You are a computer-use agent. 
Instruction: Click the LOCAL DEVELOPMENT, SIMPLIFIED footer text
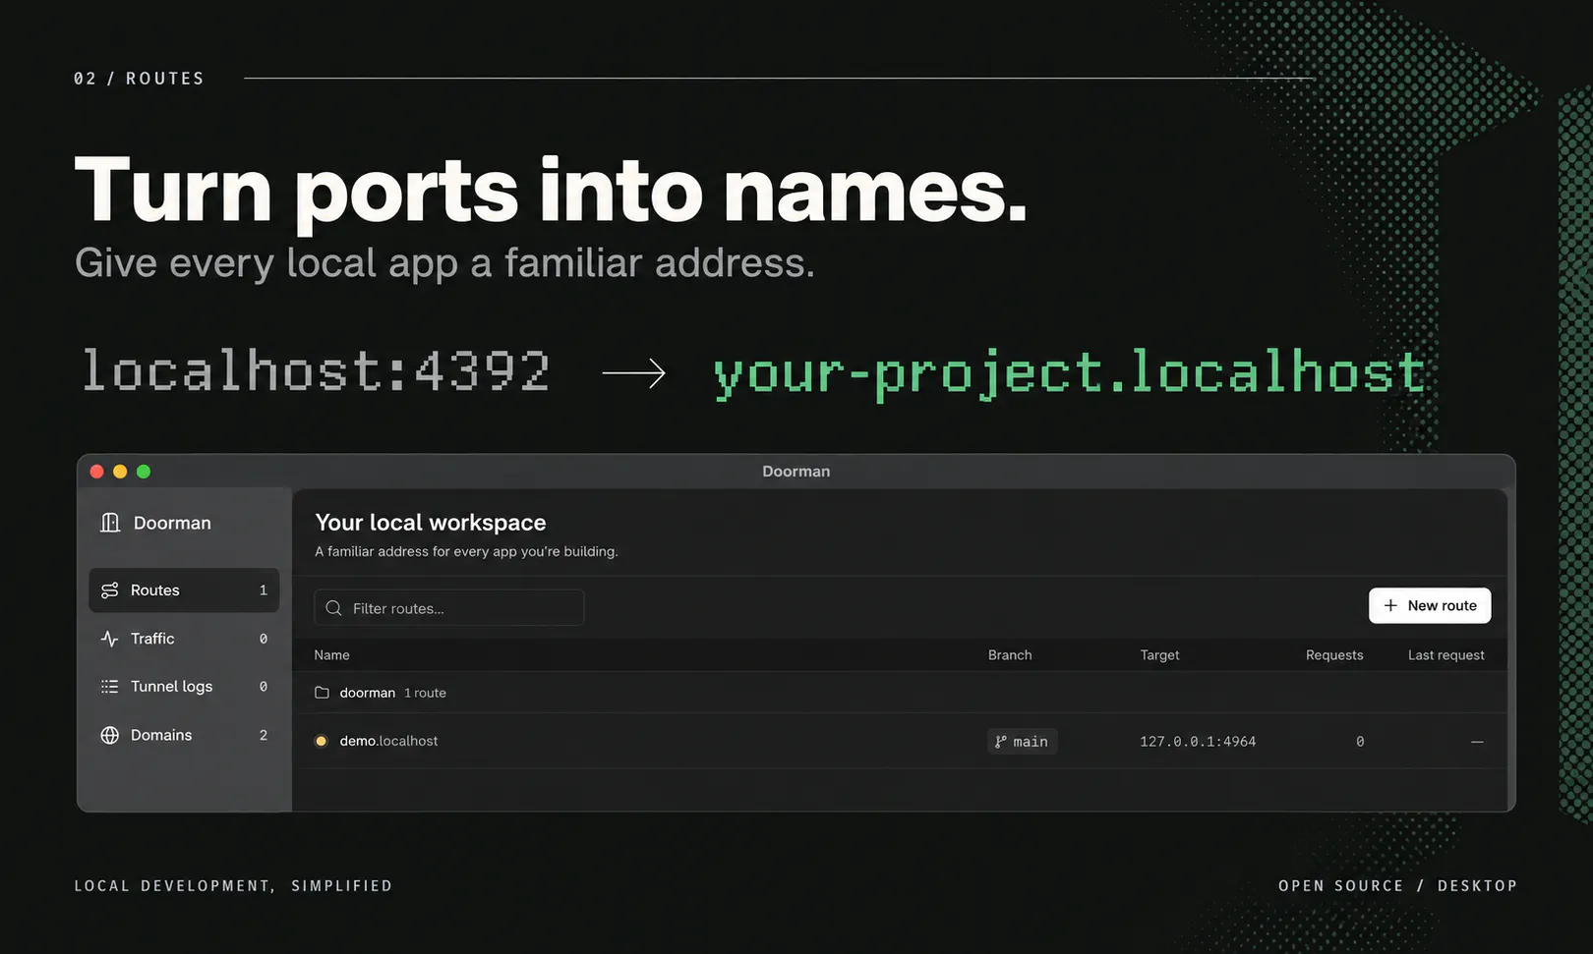click(x=233, y=886)
